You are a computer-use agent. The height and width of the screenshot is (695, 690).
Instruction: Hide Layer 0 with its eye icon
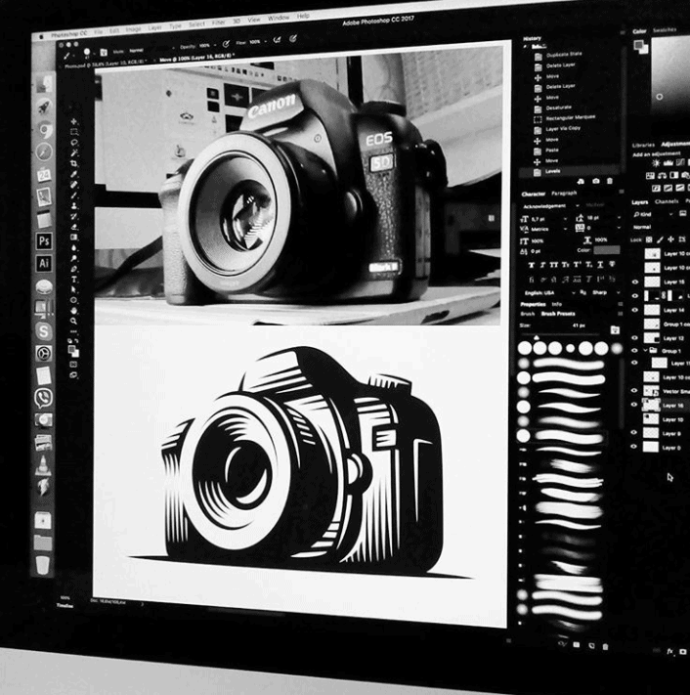[634, 447]
